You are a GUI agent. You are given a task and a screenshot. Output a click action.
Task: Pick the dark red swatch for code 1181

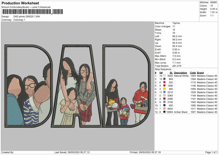click(x=164, y=99)
